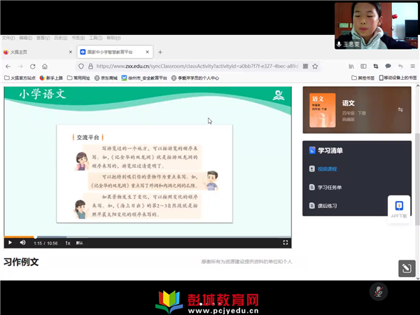Seek along the video progress bar
This screenshot has height=315, width=420.
(x=148, y=237)
